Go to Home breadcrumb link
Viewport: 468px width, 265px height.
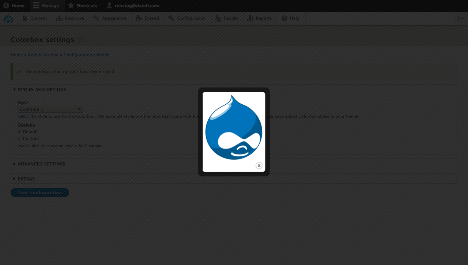pyautogui.click(x=17, y=55)
